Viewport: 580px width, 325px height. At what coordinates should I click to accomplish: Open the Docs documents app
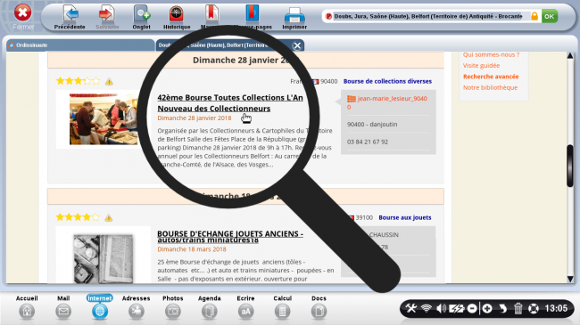click(319, 307)
